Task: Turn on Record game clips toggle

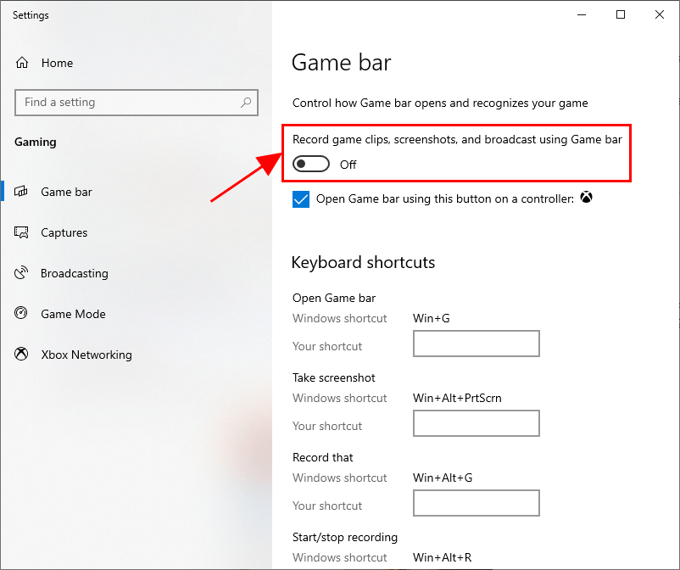Action: [x=311, y=165]
